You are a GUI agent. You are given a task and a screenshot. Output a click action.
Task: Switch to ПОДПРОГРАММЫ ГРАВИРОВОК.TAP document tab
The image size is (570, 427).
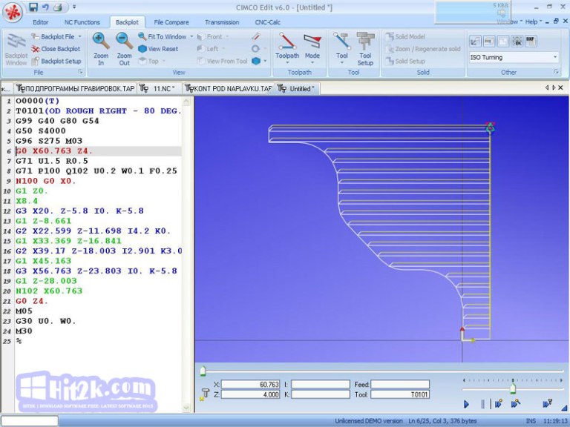[76, 89]
